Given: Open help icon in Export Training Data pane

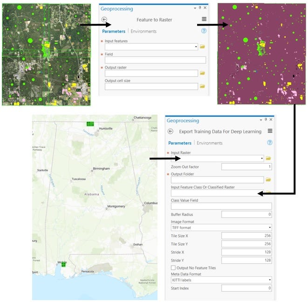Looking at the screenshot, I should click(x=270, y=143).
